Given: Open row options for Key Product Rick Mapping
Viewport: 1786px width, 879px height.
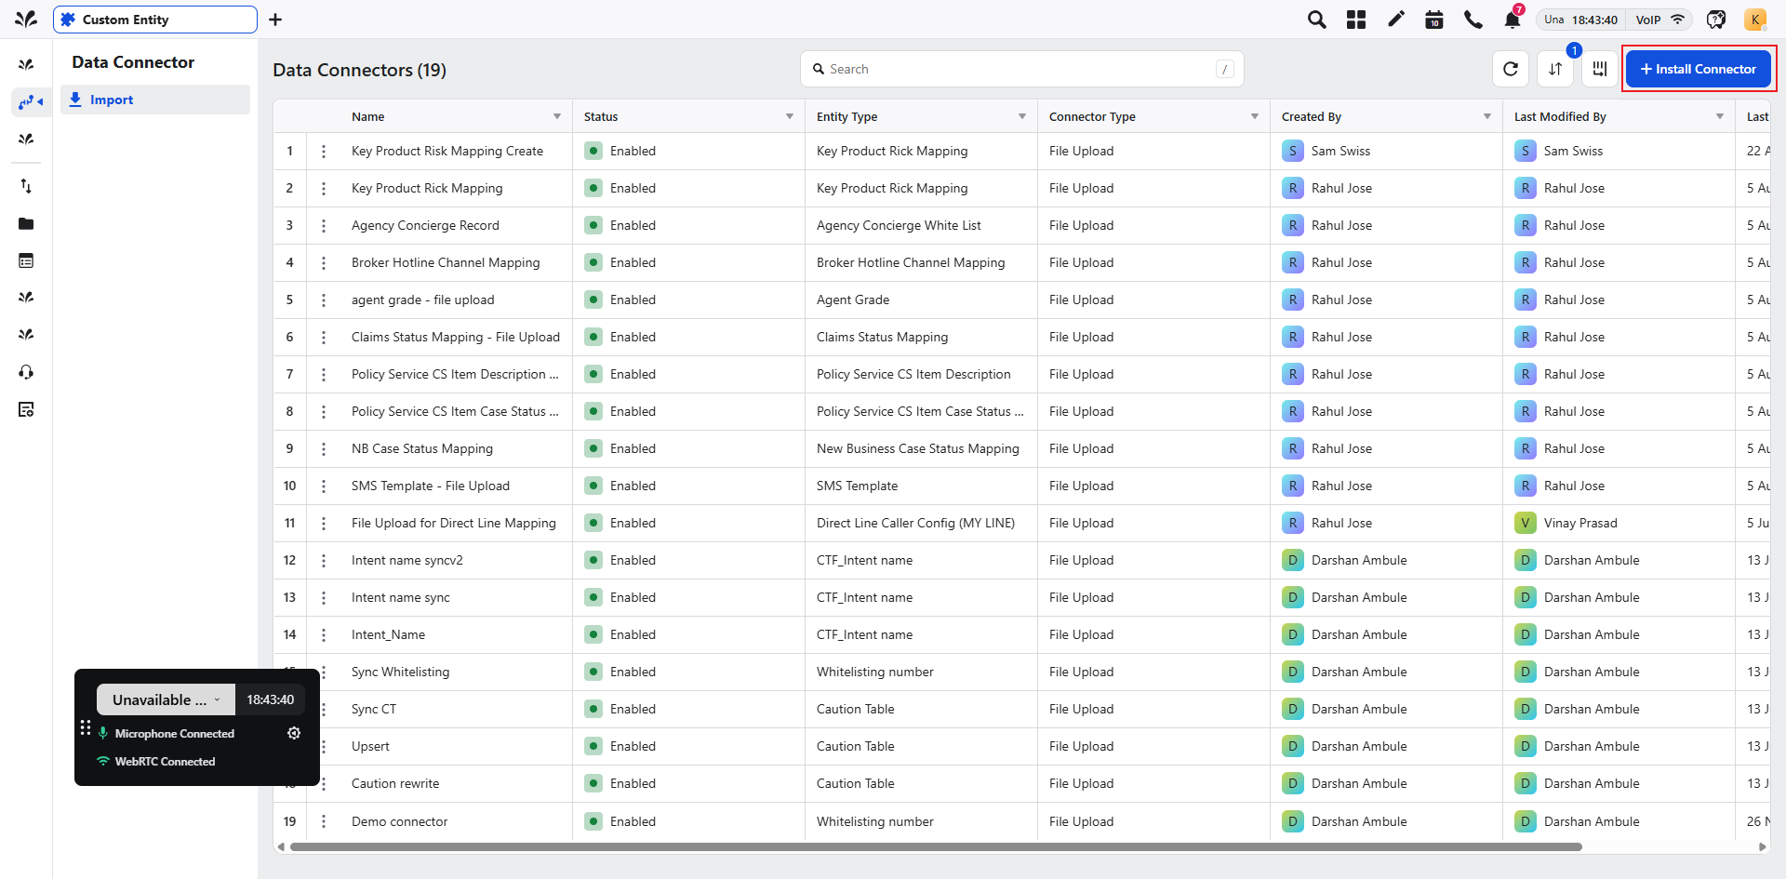Looking at the screenshot, I should click(x=324, y=188).
